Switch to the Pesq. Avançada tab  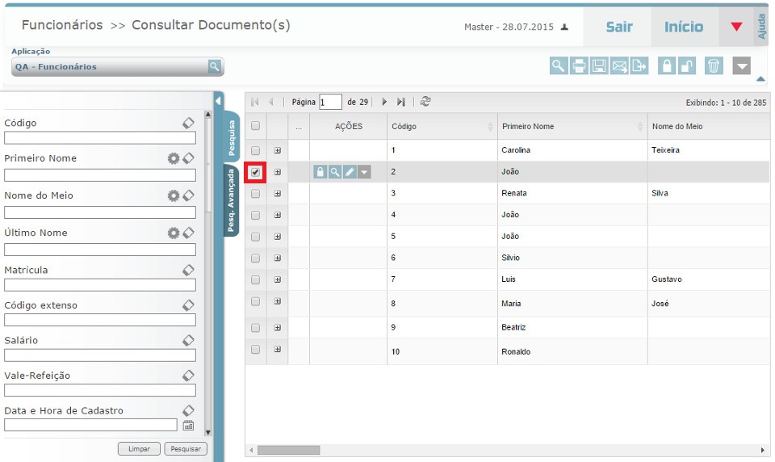tap(232, 199)
